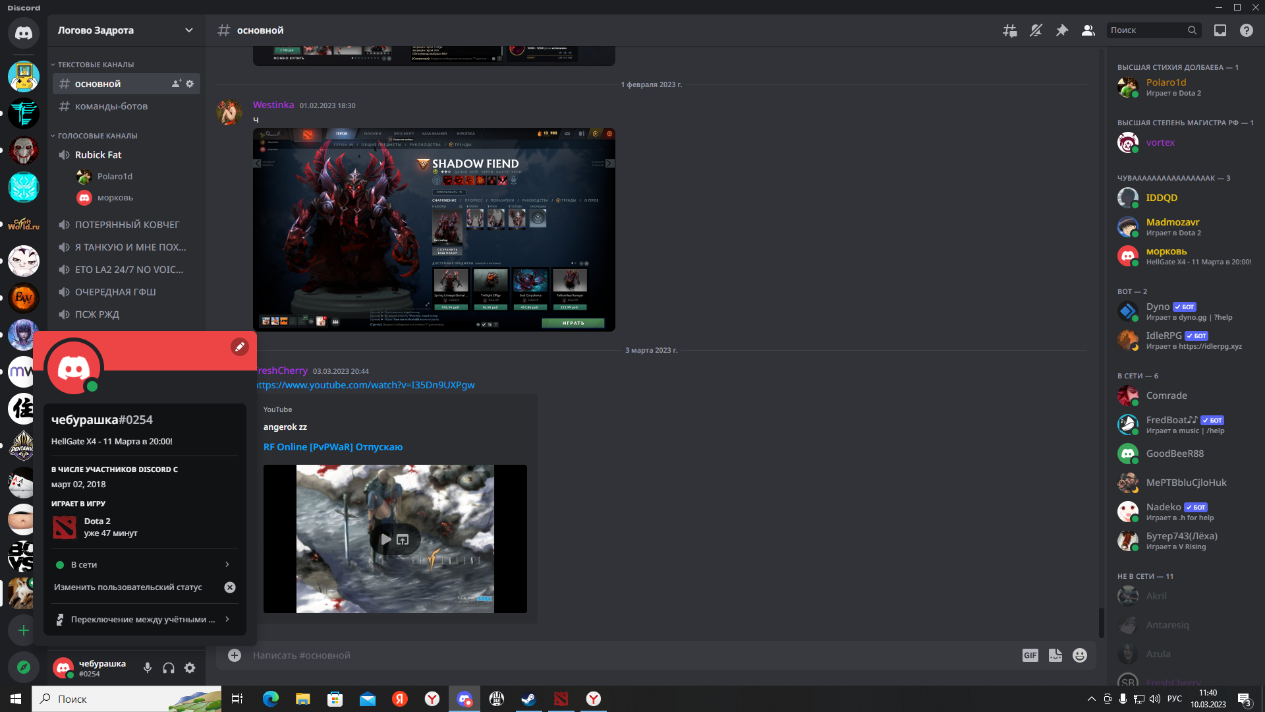Open File Explorer from the taskbar
Screen dimensions: 1265x712
coord(302,699)
